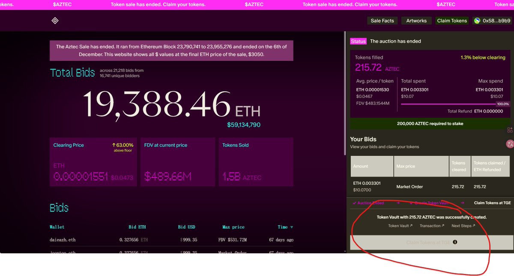Sort bids by Time column label
The height and width of the screenshot is (276, 514).
[282, 227]
